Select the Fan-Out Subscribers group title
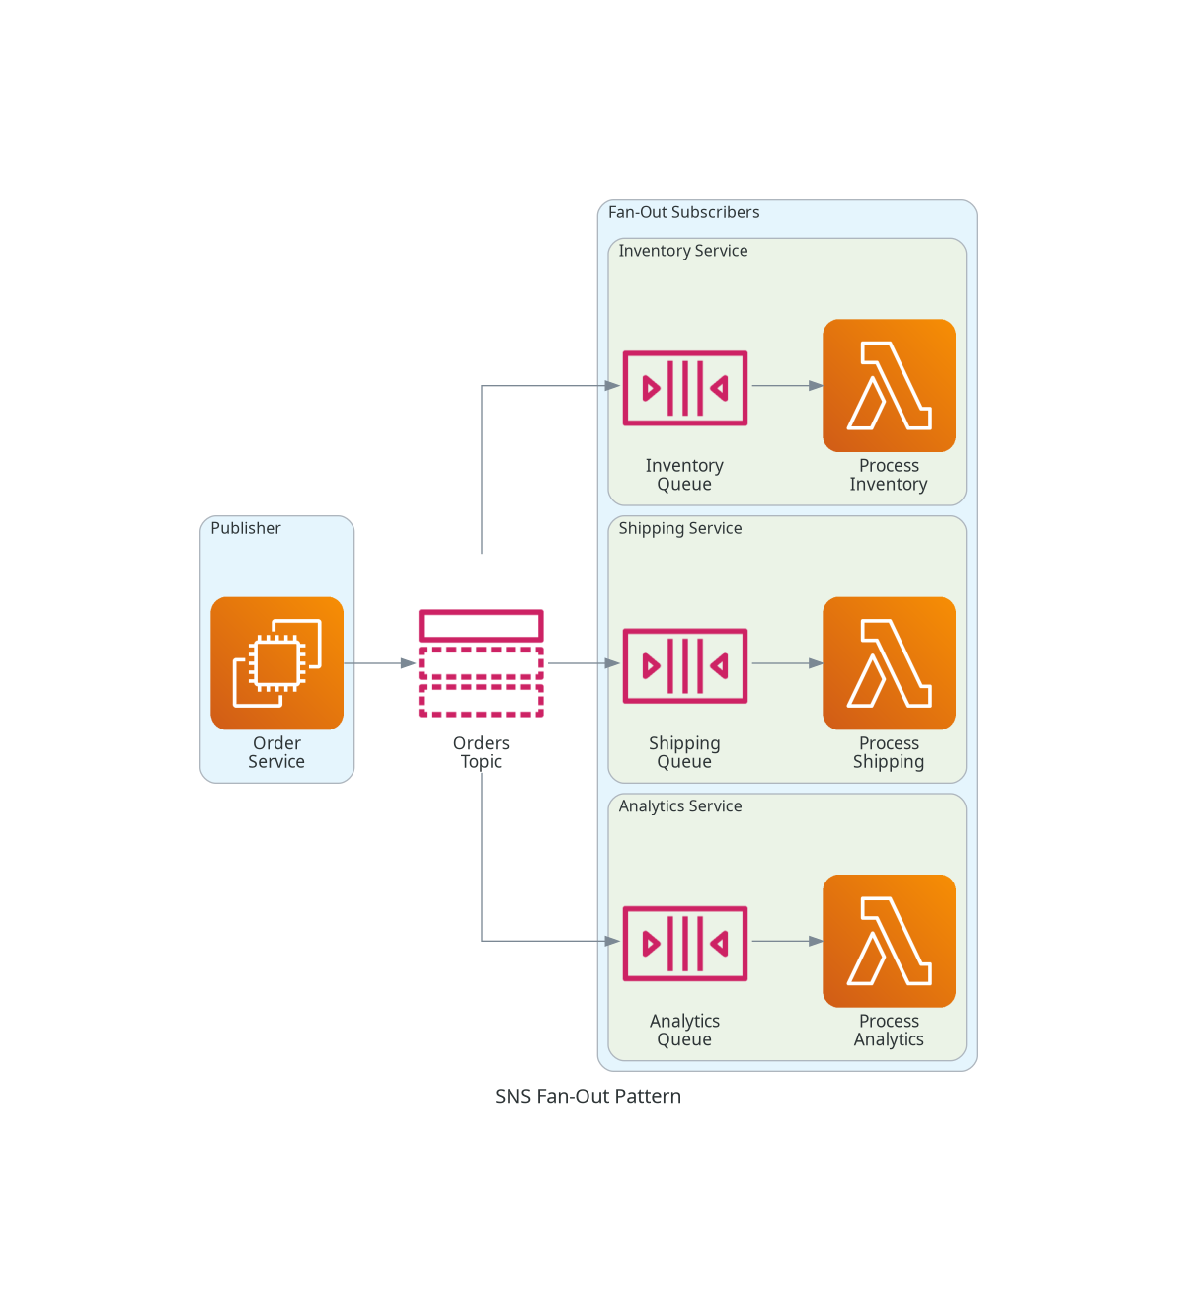 (x=684, y=212)
